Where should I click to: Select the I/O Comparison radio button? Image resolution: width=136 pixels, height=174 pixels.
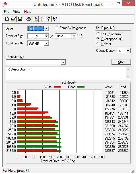[x=98, y=34]
